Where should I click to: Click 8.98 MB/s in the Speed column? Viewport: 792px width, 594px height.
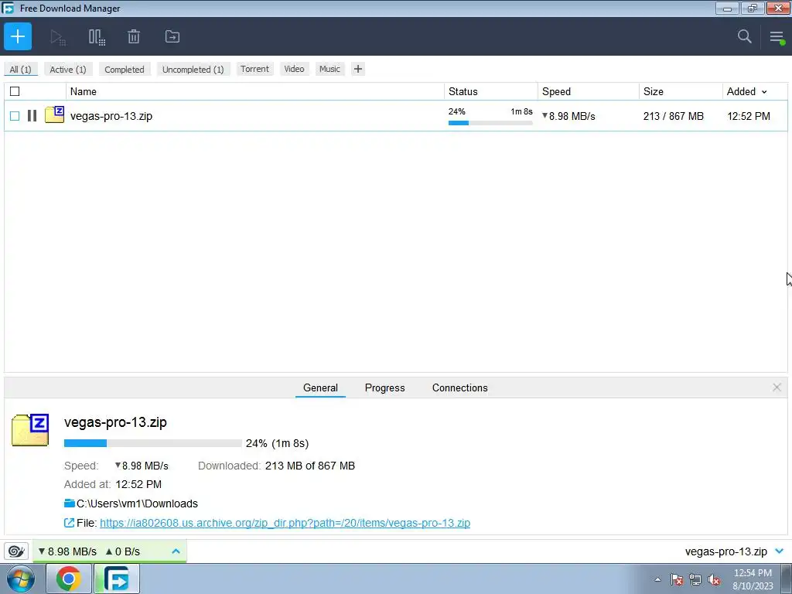tap(572, 116)
